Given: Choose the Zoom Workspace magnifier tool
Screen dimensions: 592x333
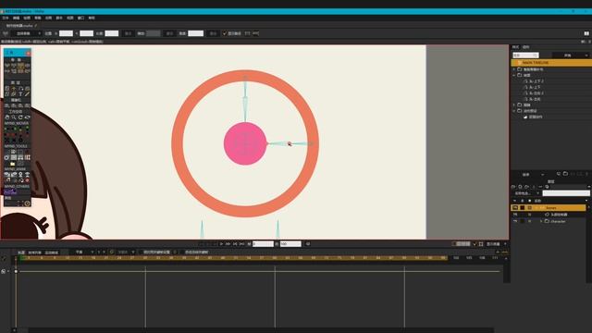Looking at the screenshot, I should click(14, 117).
